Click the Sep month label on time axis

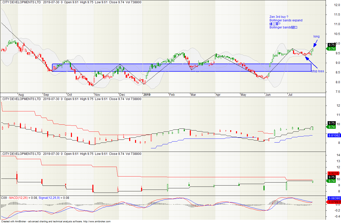tap(46, 95)
